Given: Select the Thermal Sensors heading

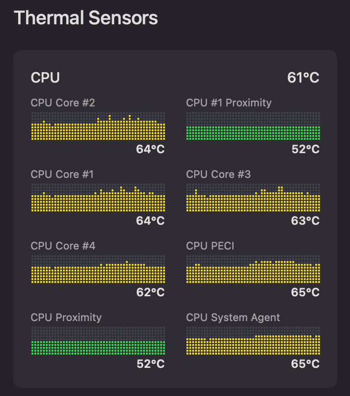Looking at the screenshot, I should [86, 18].
